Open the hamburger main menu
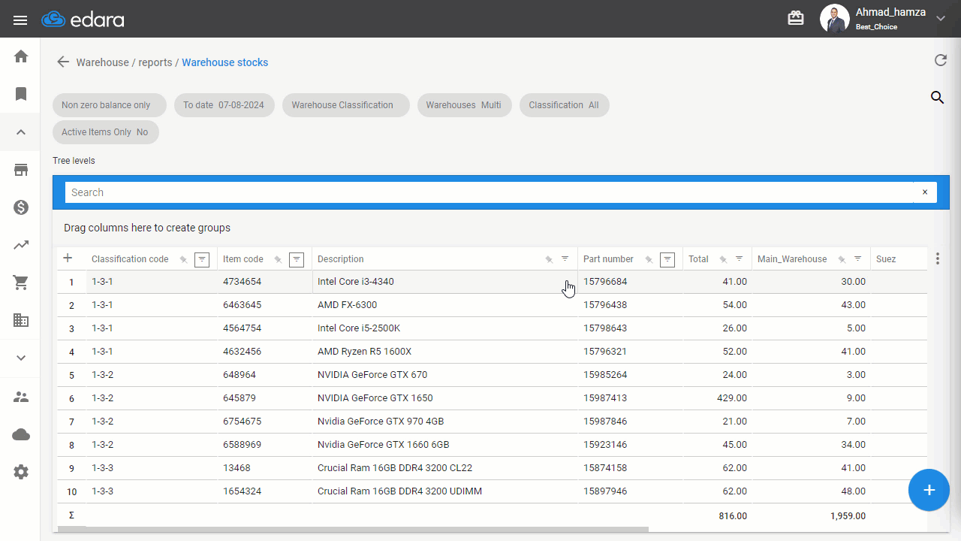 [x=20, y=20]
